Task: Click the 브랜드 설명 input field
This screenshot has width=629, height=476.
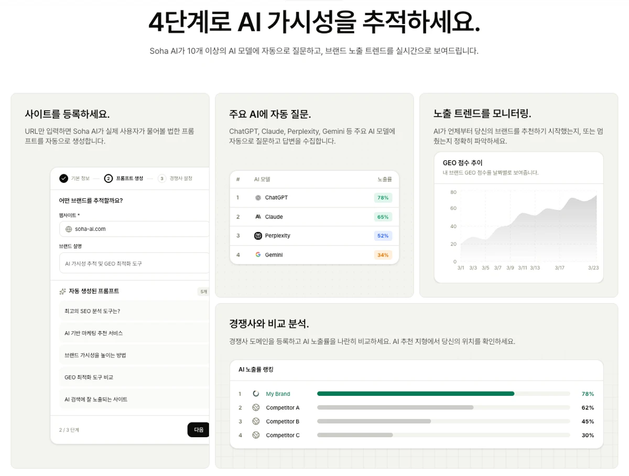Action: [134, 263]
